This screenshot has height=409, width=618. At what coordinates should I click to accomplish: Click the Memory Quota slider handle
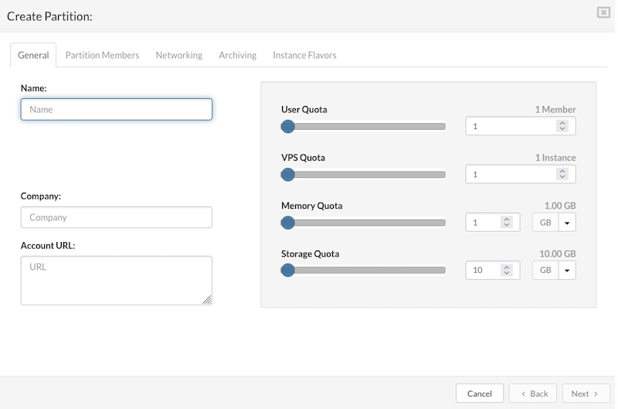pyautogui.click(x=287, y=223)
